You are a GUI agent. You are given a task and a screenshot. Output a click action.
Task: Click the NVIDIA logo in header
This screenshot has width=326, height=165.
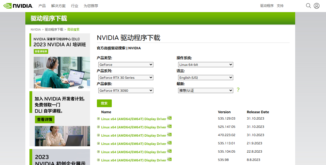coord(18,6)
